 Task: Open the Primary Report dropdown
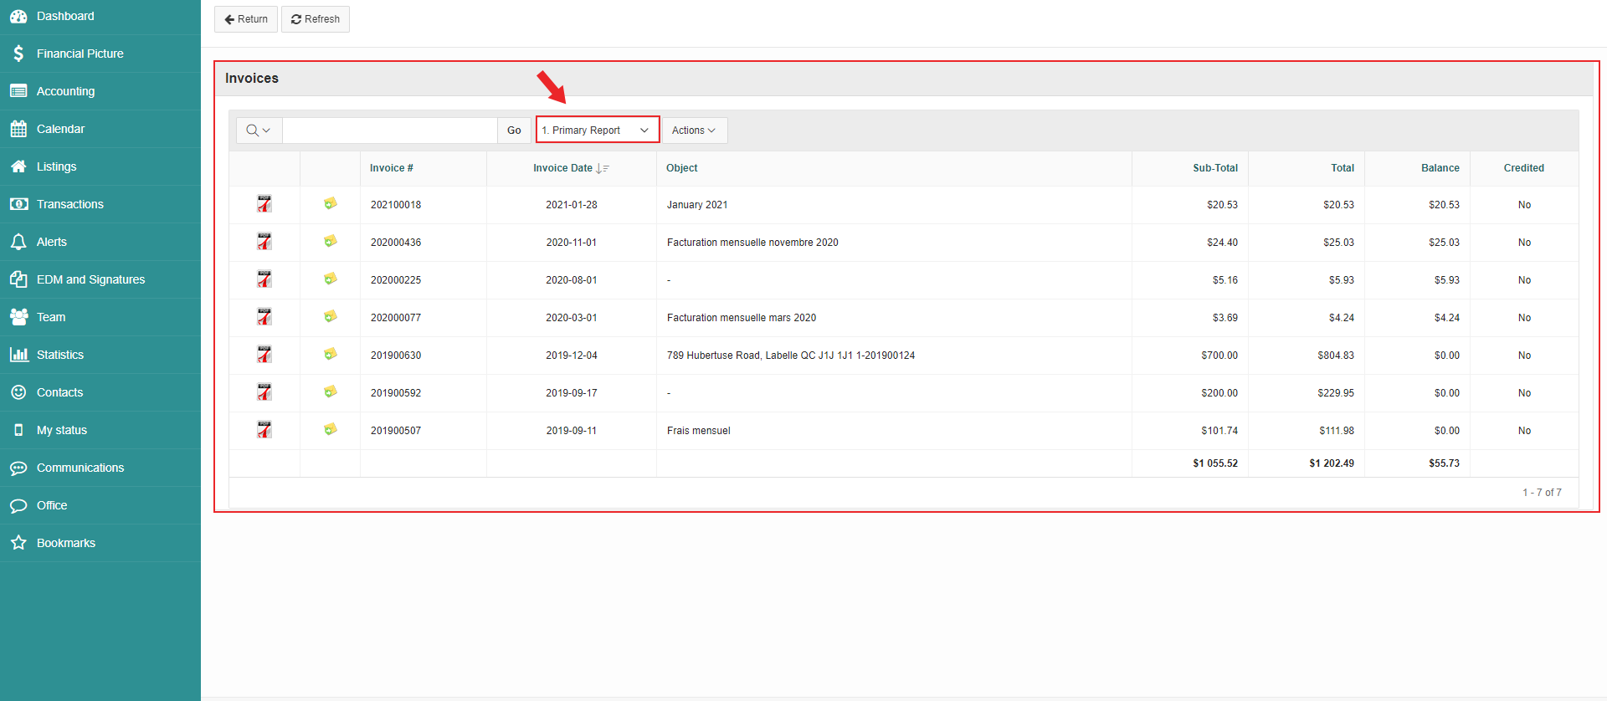pos(597,130)
